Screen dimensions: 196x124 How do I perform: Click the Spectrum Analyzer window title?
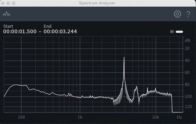97,3
